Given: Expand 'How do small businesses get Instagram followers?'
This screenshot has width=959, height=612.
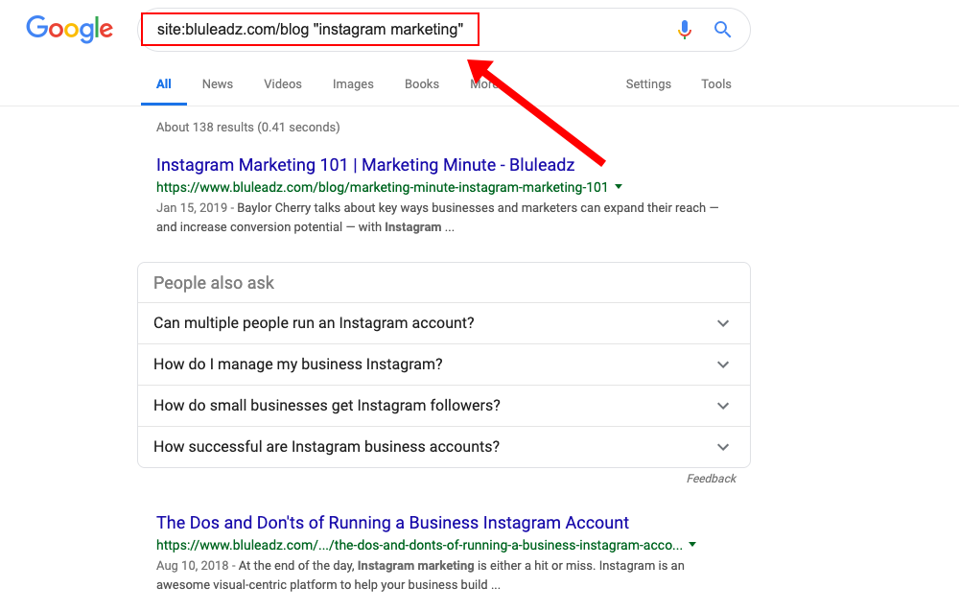Looking at the screenshot, I should tap(444, 406).
